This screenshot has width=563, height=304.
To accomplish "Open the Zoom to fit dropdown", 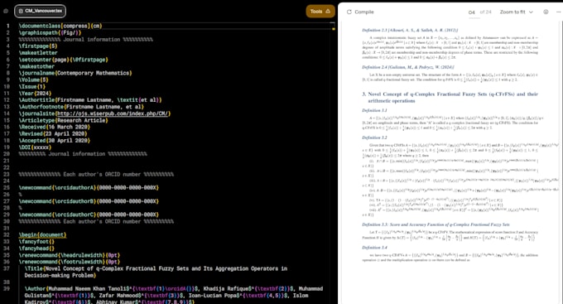I will (517, 12).
